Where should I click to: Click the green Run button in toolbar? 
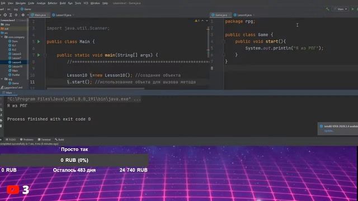[352, 9]
